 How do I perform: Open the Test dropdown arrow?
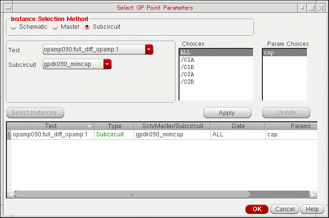pyautogui.click(x=149, y=49)
